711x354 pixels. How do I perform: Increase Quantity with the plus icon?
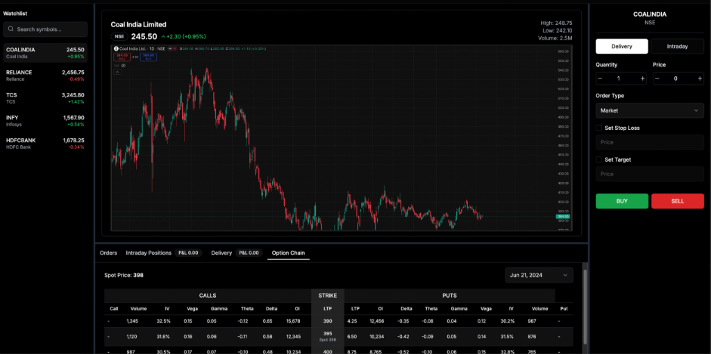(642, 78)
